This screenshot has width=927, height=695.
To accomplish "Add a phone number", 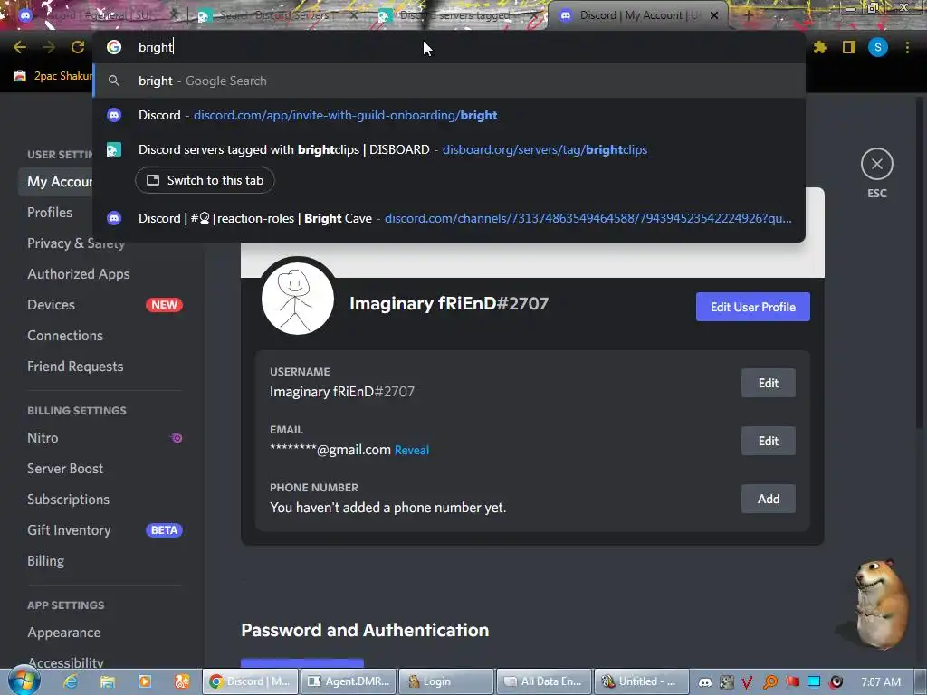I will (x=768, y=499).
